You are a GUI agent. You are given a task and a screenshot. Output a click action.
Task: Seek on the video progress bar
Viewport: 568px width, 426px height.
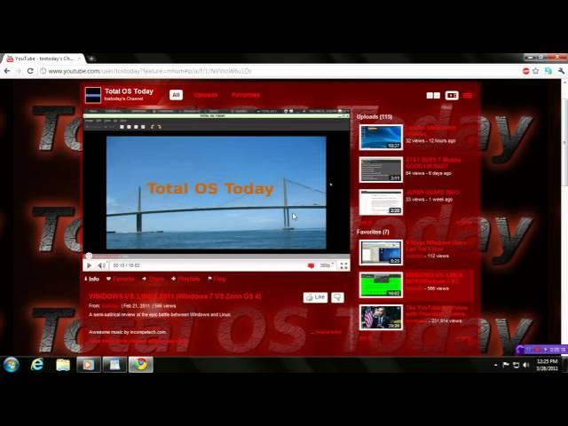tap(217, 256)
